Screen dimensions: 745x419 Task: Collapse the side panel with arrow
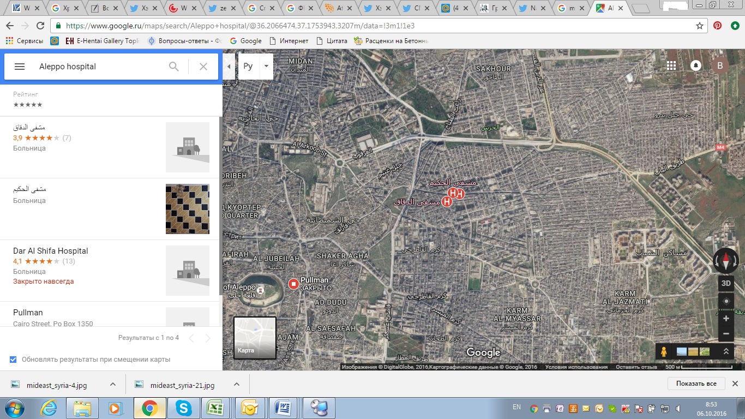pyautogui.click(x=229, y=67)
